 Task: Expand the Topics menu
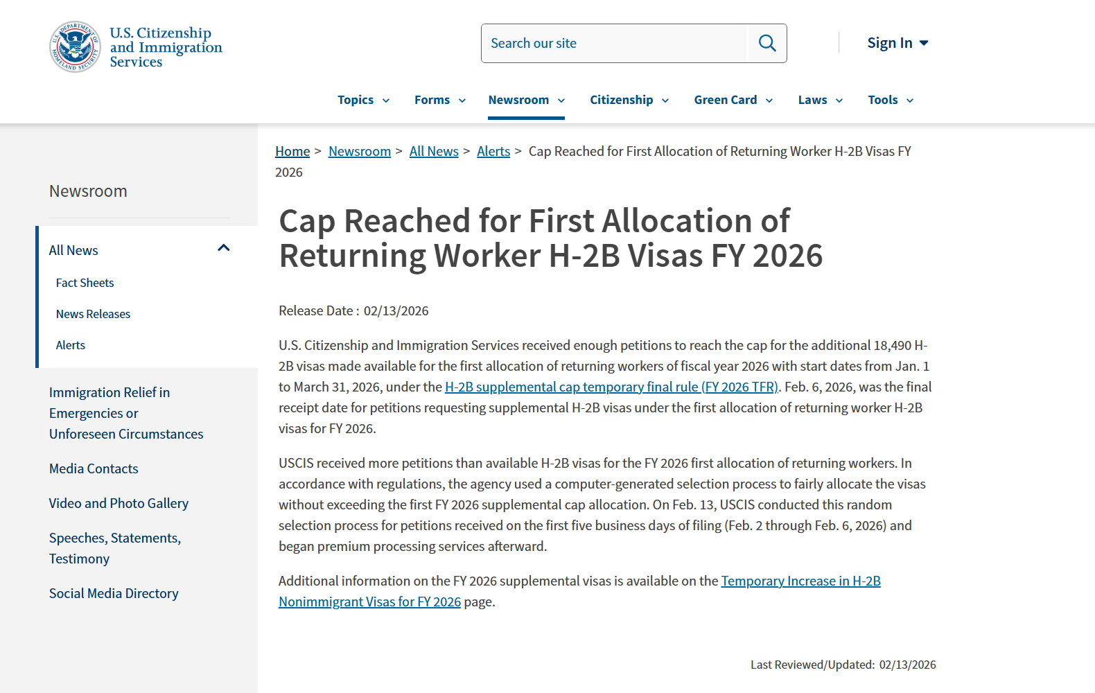(363, 100)
